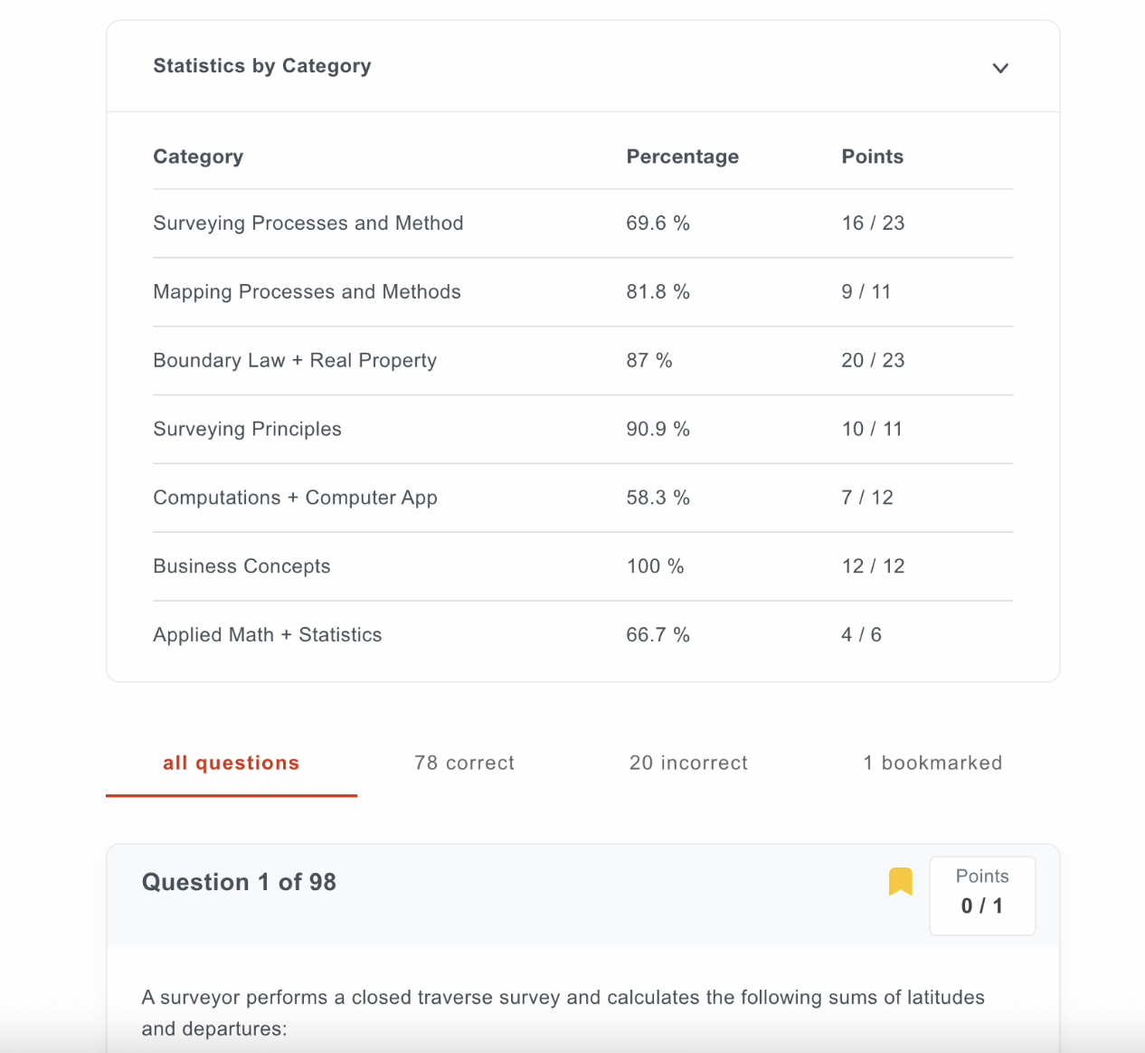Show the 78 correct tab
The image size is (1145, 1053).
click(465, 763)
